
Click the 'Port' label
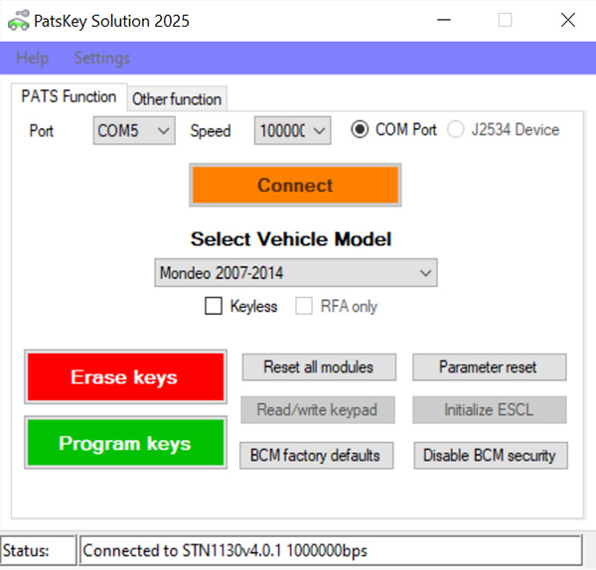click(41, 131)
